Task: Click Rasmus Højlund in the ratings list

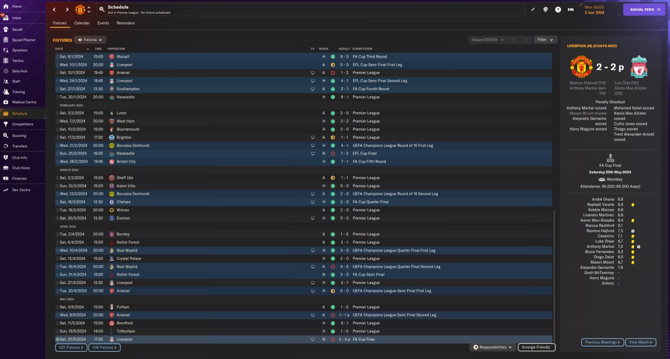Action: (x=600, y=231)
